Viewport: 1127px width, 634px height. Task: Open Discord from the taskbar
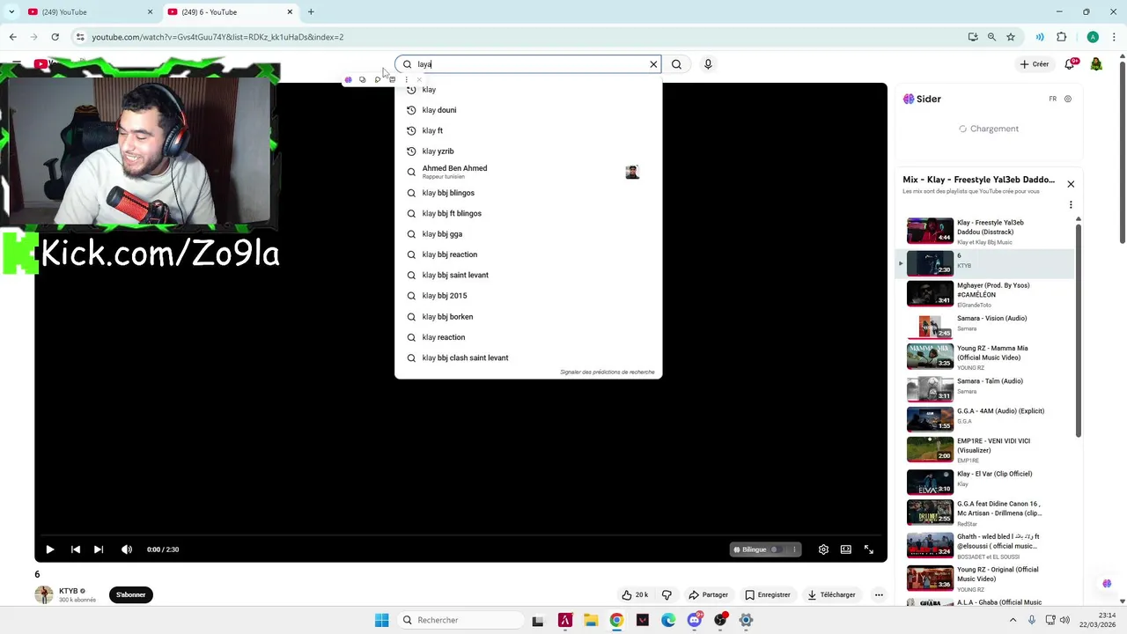pyautogui.click(x=695, y=620)
